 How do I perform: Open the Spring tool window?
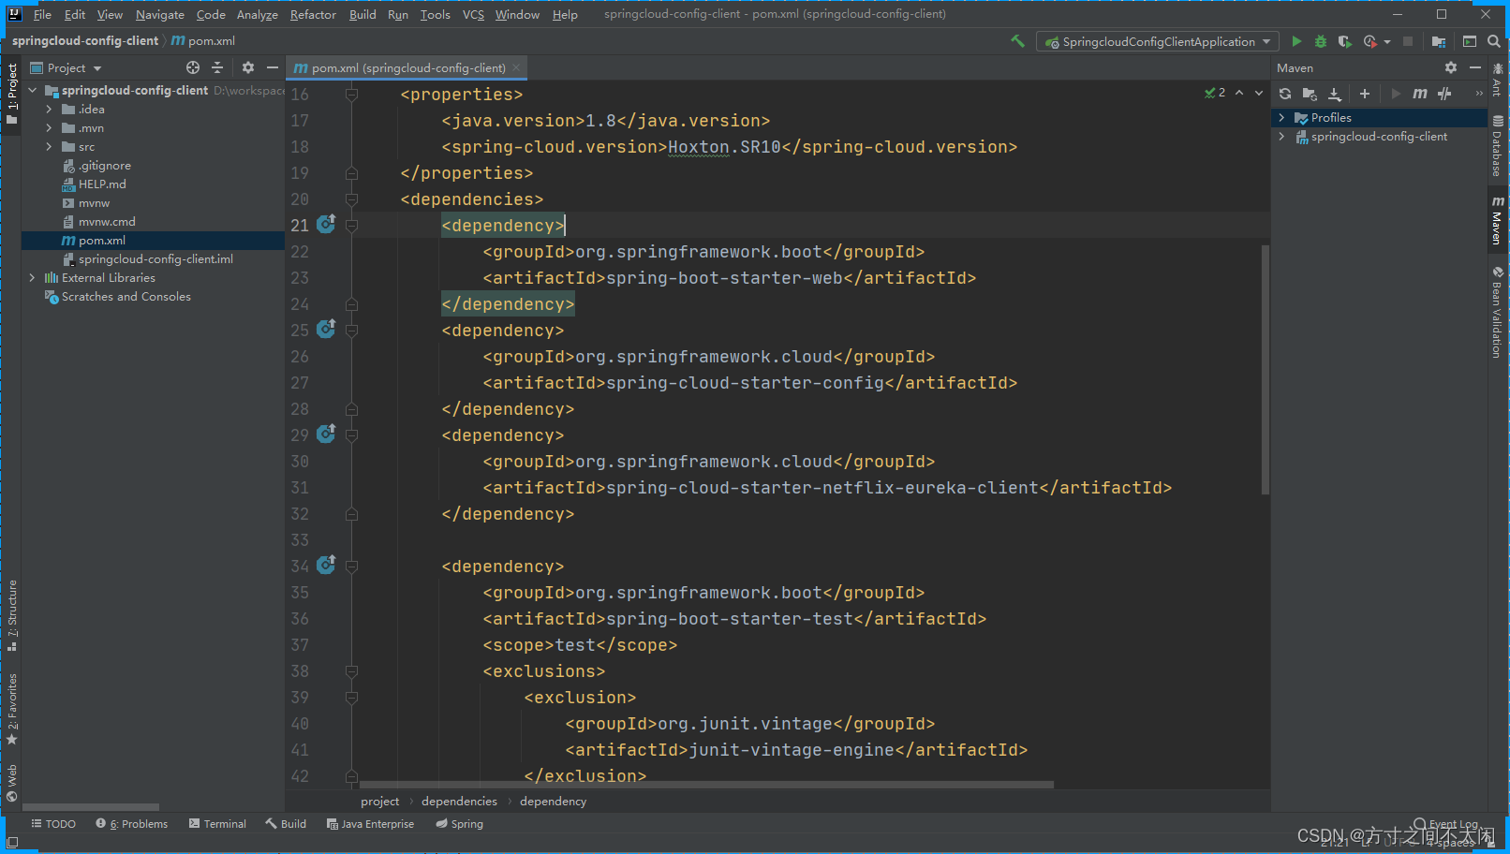pos(459,824)
